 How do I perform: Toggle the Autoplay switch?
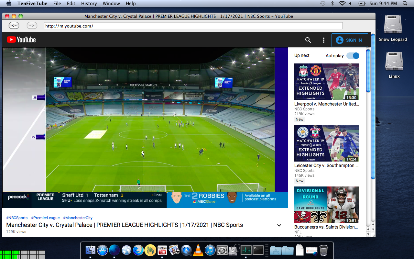pyautogui.click(x=353, y=56)
